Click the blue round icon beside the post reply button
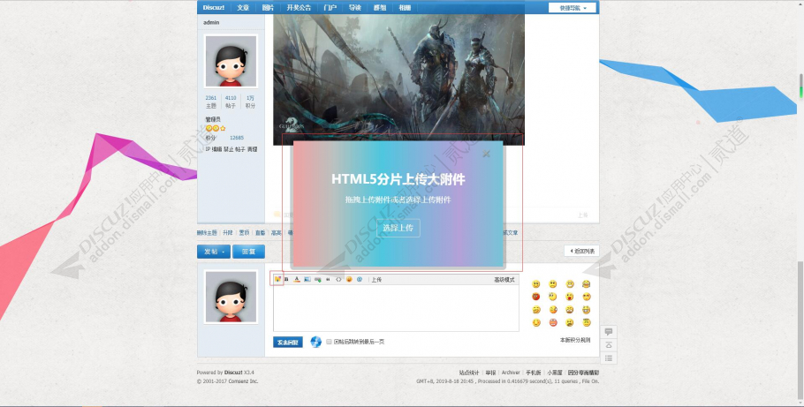The width and height of the screenshot is (804, 407). coord(316,342)
